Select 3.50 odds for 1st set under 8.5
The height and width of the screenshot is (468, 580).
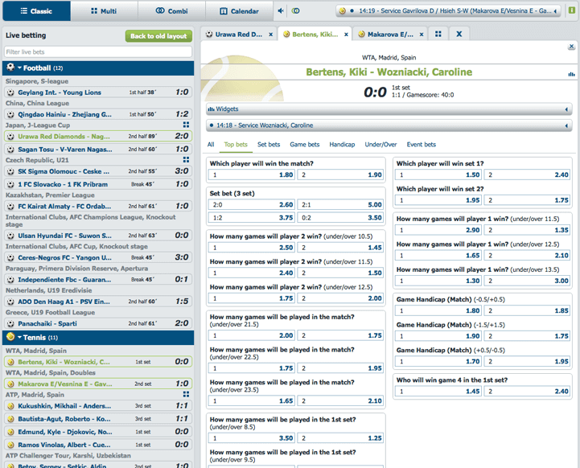252,438
